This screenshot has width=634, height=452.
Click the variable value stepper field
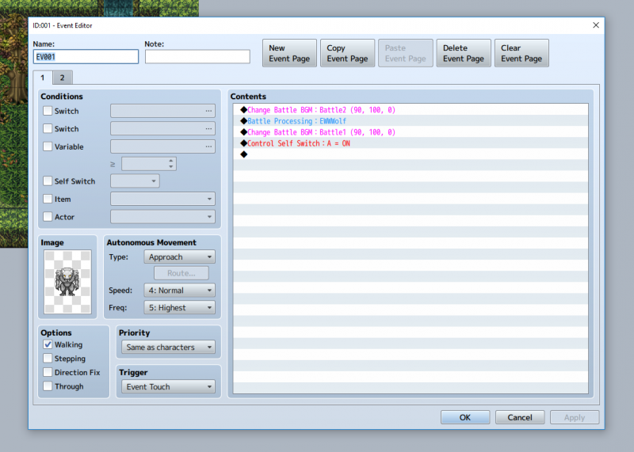[x=149, y=164]
